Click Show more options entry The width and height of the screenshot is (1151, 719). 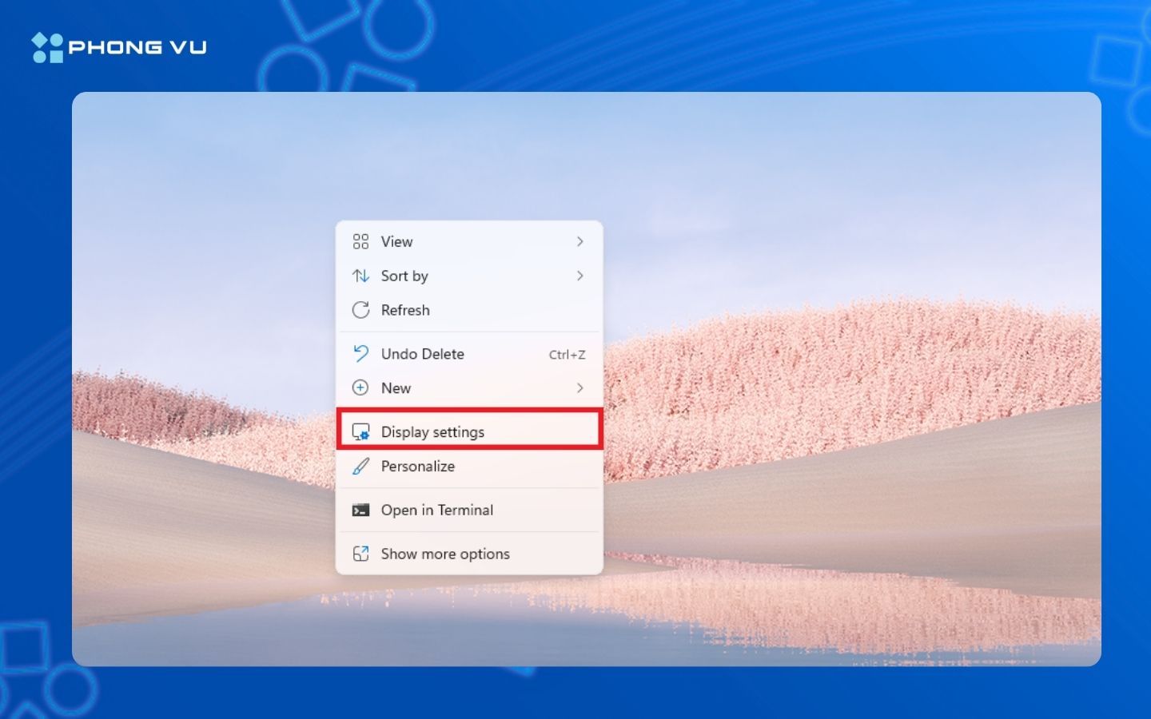pyautogui.click(x=444, y=553)
